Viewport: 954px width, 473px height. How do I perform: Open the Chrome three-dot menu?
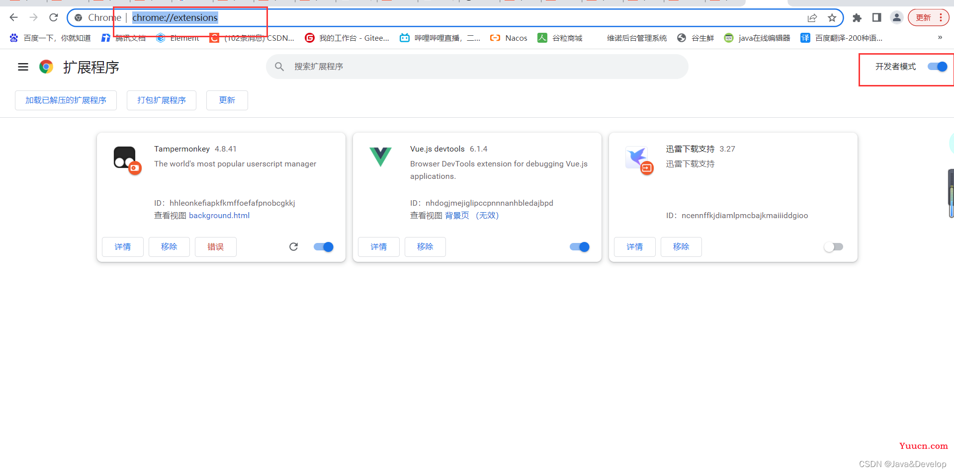[941, 18]
